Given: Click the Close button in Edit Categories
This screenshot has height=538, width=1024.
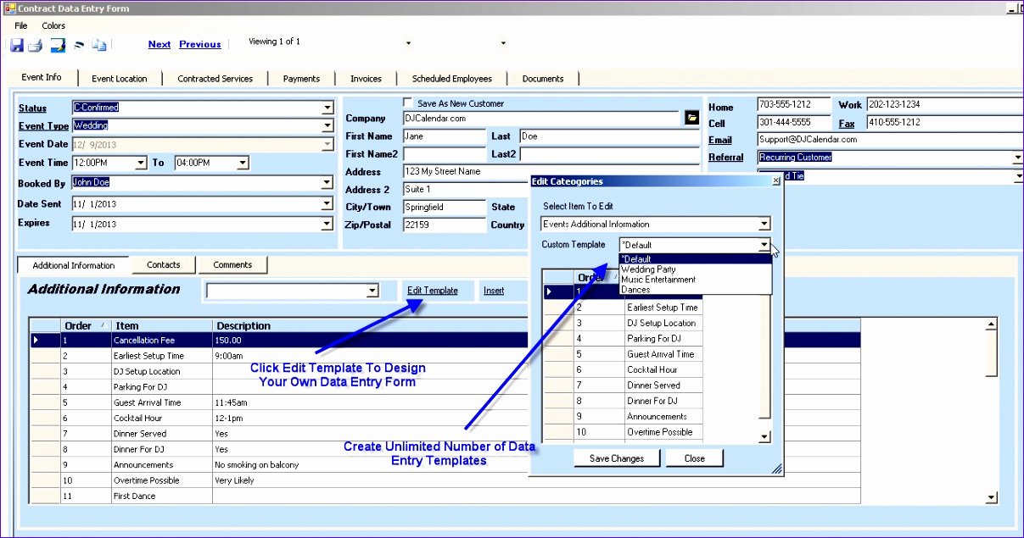Looking at the screenshot, I should point(695,458).
